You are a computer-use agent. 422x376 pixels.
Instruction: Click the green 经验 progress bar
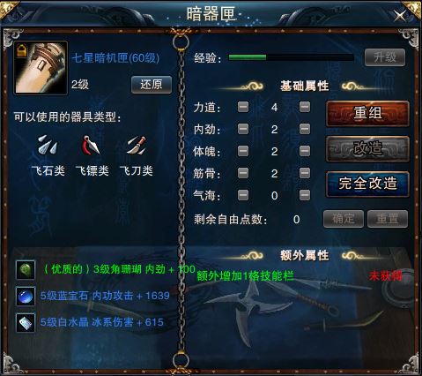tap(291, 57)
